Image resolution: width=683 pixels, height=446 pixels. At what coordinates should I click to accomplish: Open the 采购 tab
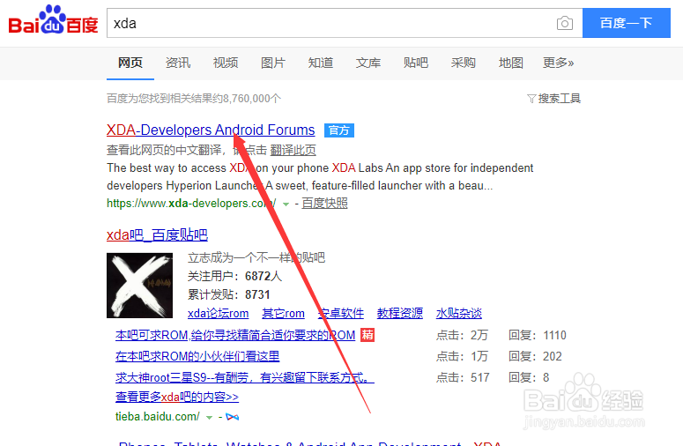[463, 63]
